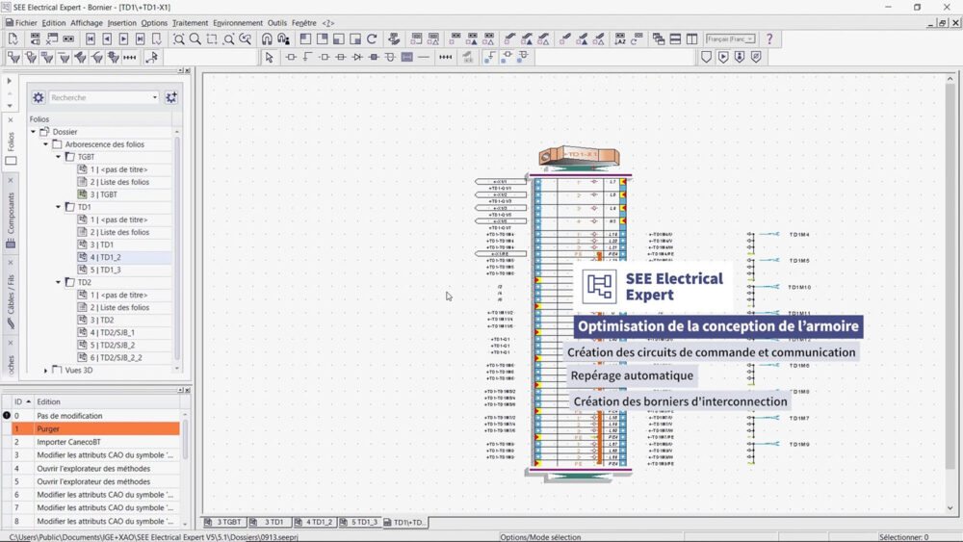963x542 pixels.
Task: Open the Composants side panel tab
Action: tap(11, 213)
